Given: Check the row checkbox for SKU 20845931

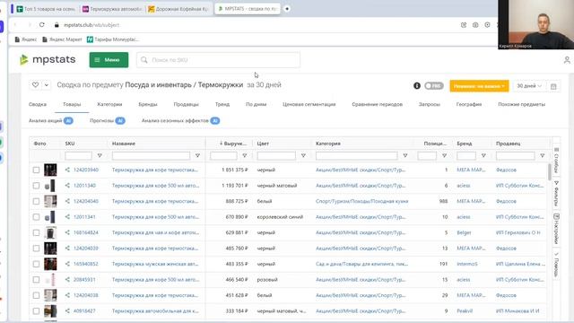Looking at the screenshot, I should pos(36,280).
